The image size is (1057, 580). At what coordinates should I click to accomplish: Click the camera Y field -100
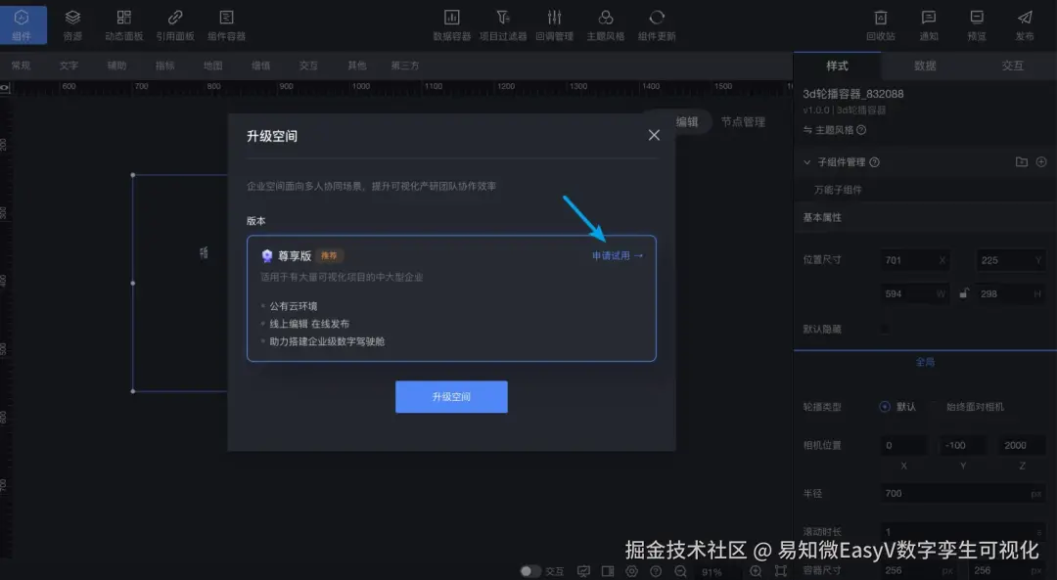963,445
